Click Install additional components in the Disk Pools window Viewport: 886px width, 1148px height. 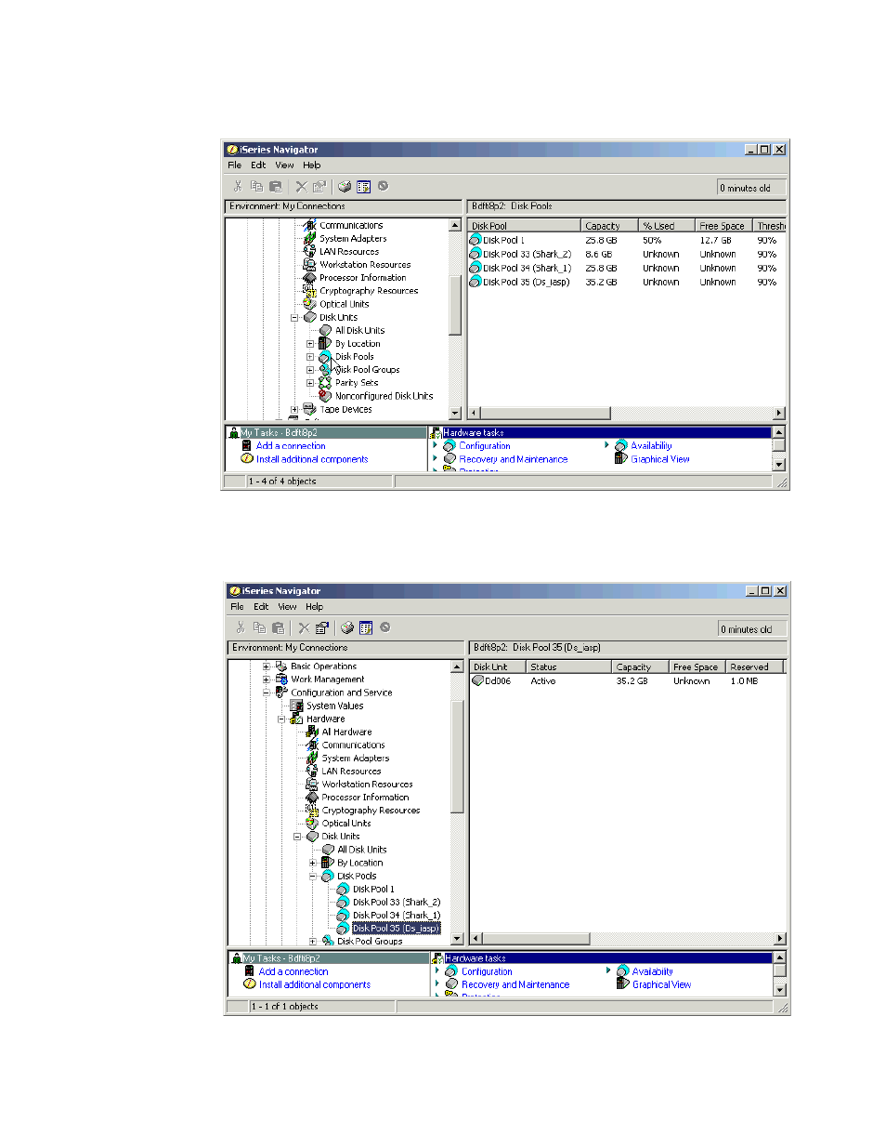point(312,459)
